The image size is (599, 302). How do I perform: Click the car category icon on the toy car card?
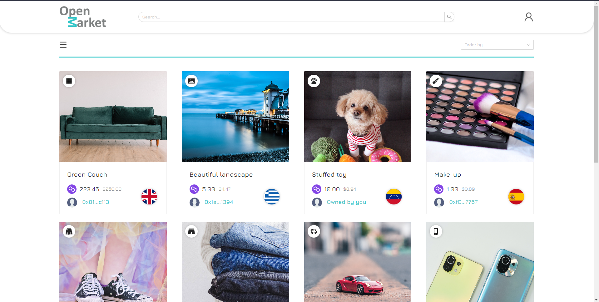(x=314, y=231)
